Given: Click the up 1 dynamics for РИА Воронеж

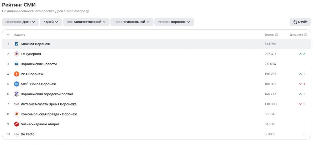Looking at the screenshot, I should tap(302, 74).
